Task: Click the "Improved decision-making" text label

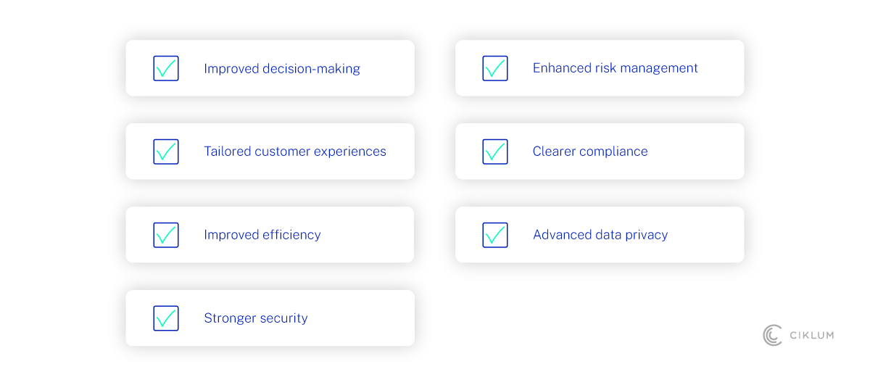Action: click(282, 69)
